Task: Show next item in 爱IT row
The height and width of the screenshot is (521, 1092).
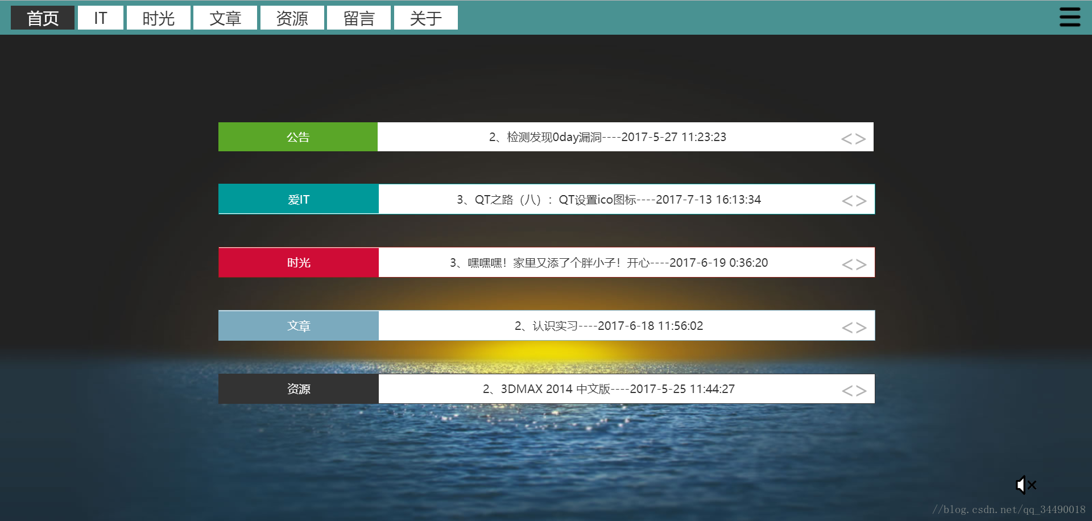Action: click(x=861, y=201)
